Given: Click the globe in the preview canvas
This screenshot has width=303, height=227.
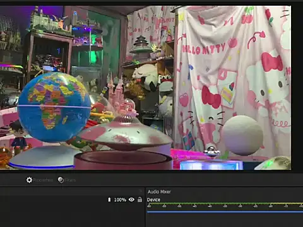Looking at the screenshot, I should tap(54, 107).
